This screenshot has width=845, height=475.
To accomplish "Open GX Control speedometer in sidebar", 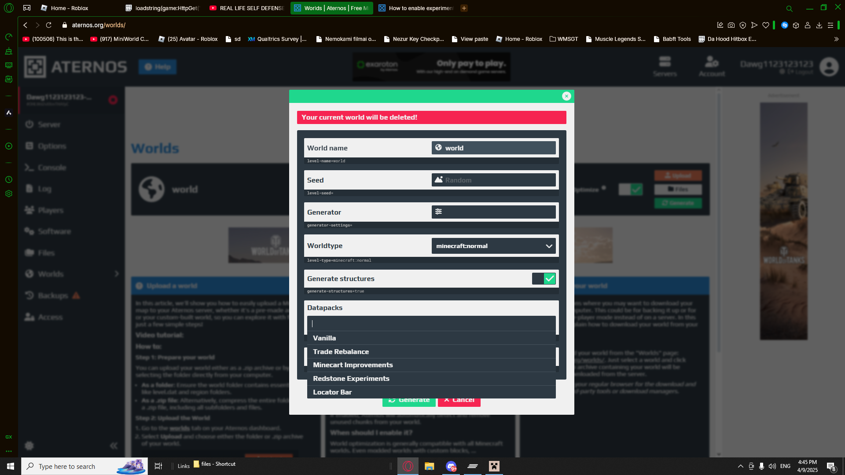I will (x=9, y=37).
